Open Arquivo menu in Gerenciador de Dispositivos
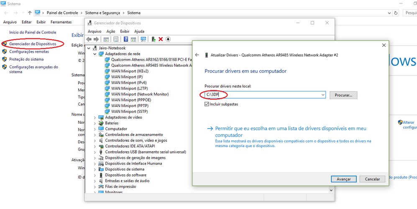Image resolution: width=417 pixels, height=209 pixels. (x=95, y=31)
